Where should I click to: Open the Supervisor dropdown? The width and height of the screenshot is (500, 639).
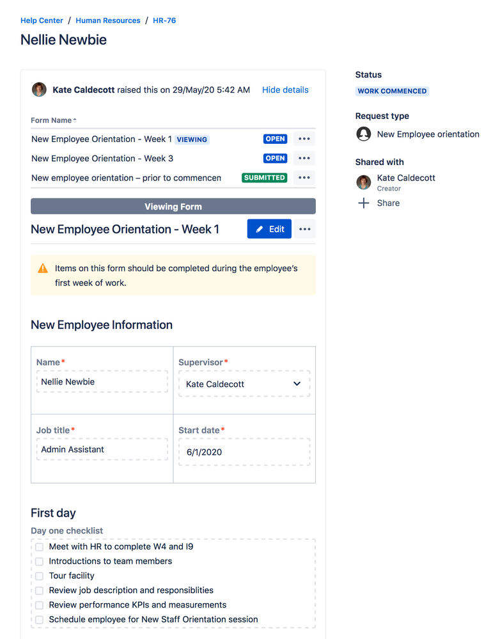[x=296, y=384]
